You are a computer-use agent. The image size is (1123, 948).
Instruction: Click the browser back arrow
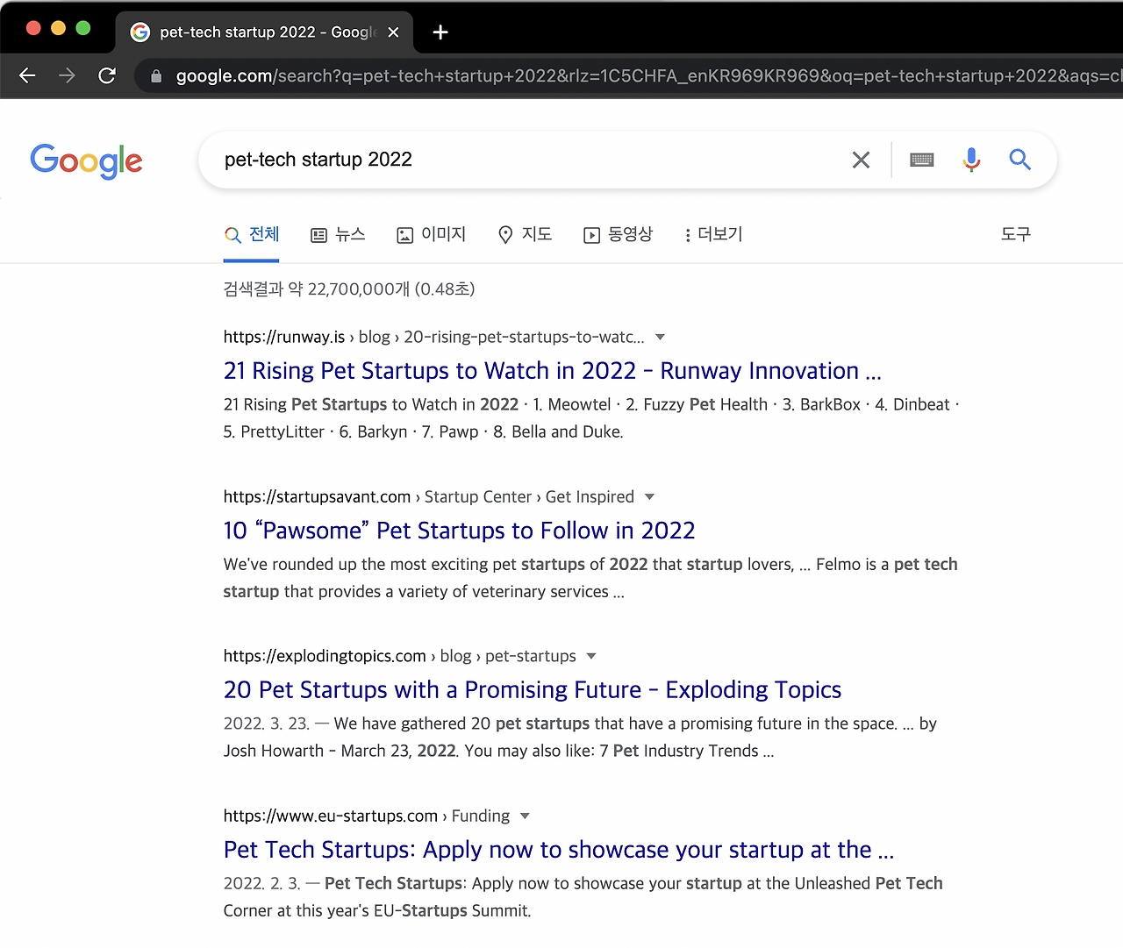pyautogui.click(x=28, y=76)
